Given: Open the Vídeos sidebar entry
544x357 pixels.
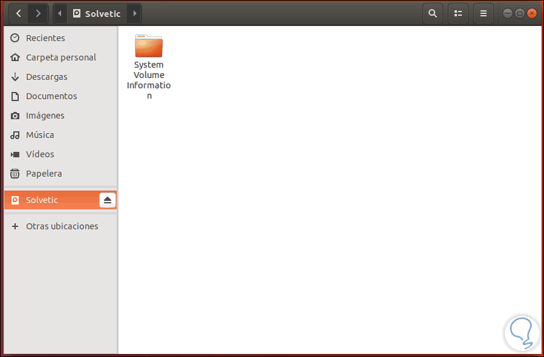Looking at the screenshot, I should [x=42, y=154].
